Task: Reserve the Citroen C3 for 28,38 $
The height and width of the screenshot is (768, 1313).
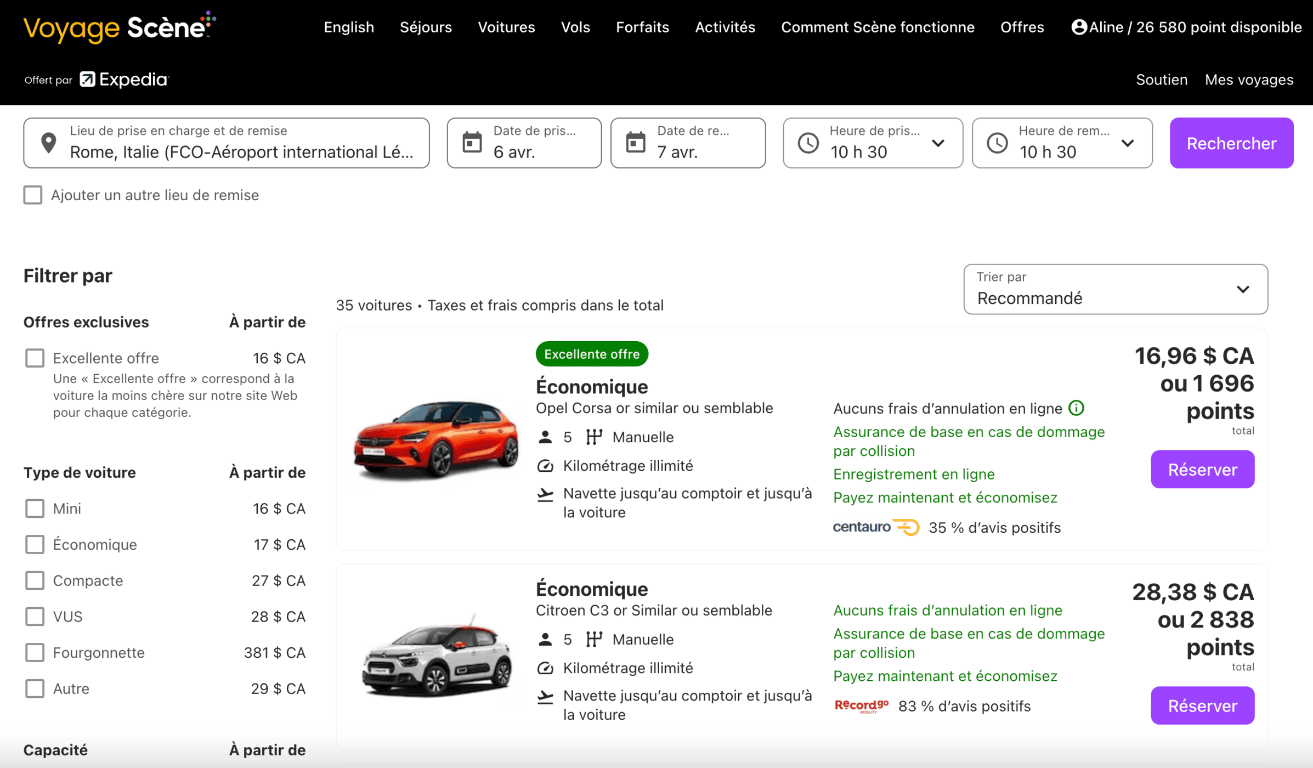Action: (x=1202, y=705)
